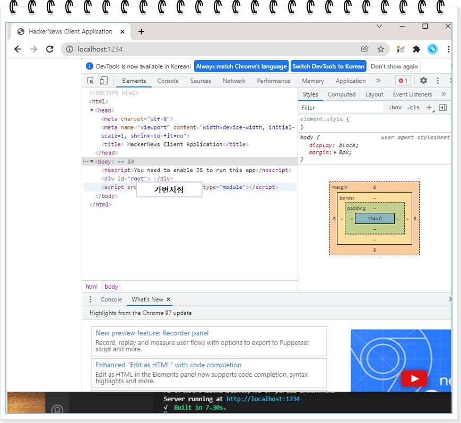Toggle element classes with .cls
The width and height of the screenshot is (461, 423).
click(x=413, y=108)
